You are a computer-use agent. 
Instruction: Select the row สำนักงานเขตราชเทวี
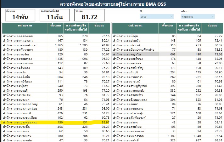pos(168,81)
